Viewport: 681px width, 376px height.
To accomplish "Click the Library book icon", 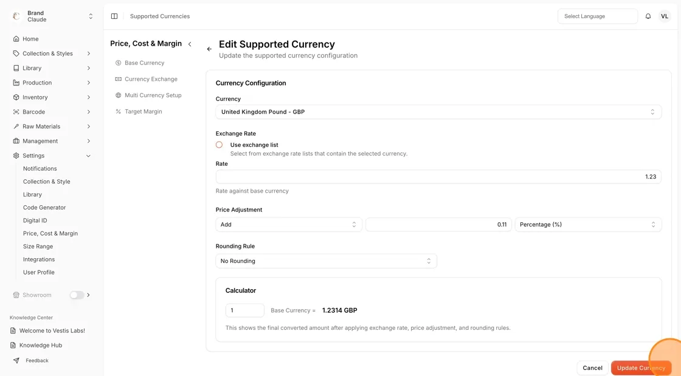I will 16,68.
